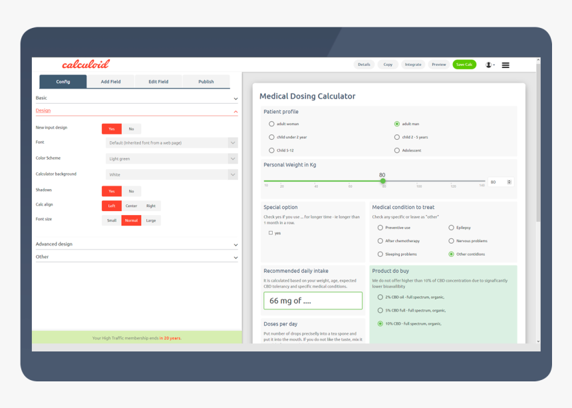Image resolution: width=572 pixels, height=408 pixels.
Task: Align calculator Right
Action: 151,206
